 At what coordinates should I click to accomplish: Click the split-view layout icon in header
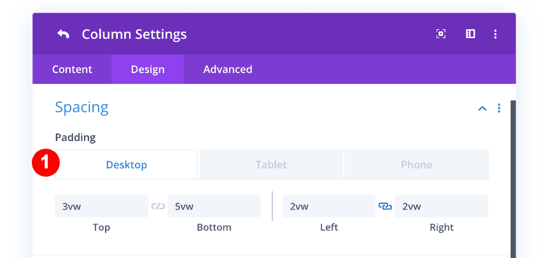point(470,34)
